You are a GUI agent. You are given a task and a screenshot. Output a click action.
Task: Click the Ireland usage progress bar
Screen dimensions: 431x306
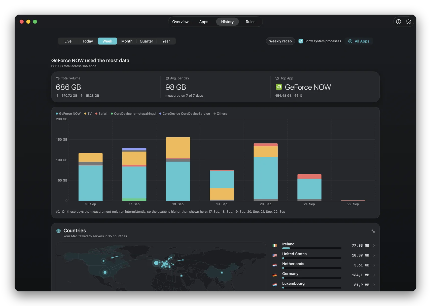(x=312, y=248)
